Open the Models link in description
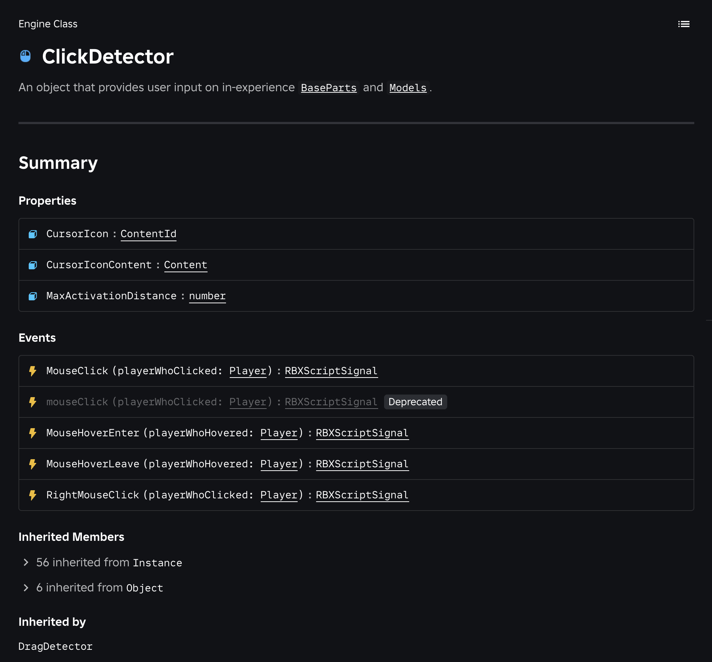Viewport: 712px width, 662px height. (x=408, y=88)
